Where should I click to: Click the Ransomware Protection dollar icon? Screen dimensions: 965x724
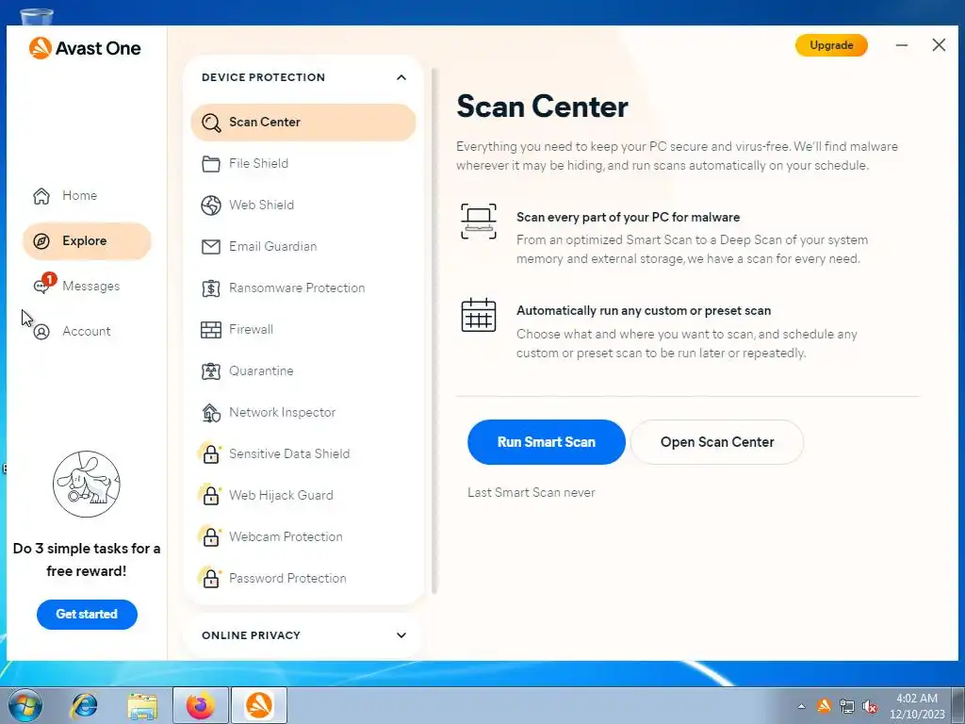[x=211, y=288]
